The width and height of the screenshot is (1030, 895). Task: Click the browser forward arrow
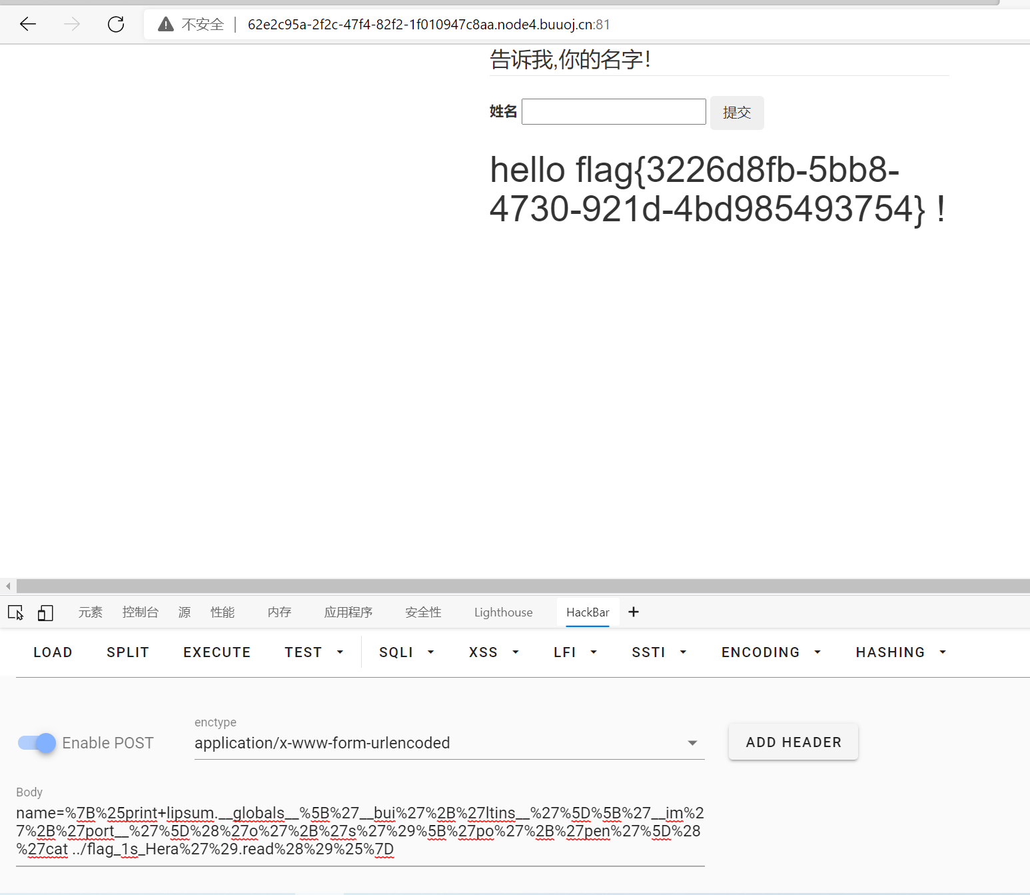click(72, 25)
